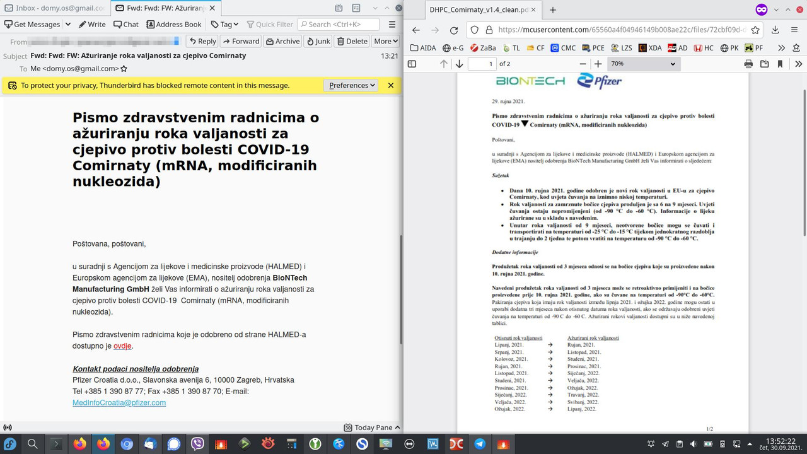This screenshot has width=807, height=454.
Task: Go to next PDF page
Action: pyautogui.click(x=460, y=64)
